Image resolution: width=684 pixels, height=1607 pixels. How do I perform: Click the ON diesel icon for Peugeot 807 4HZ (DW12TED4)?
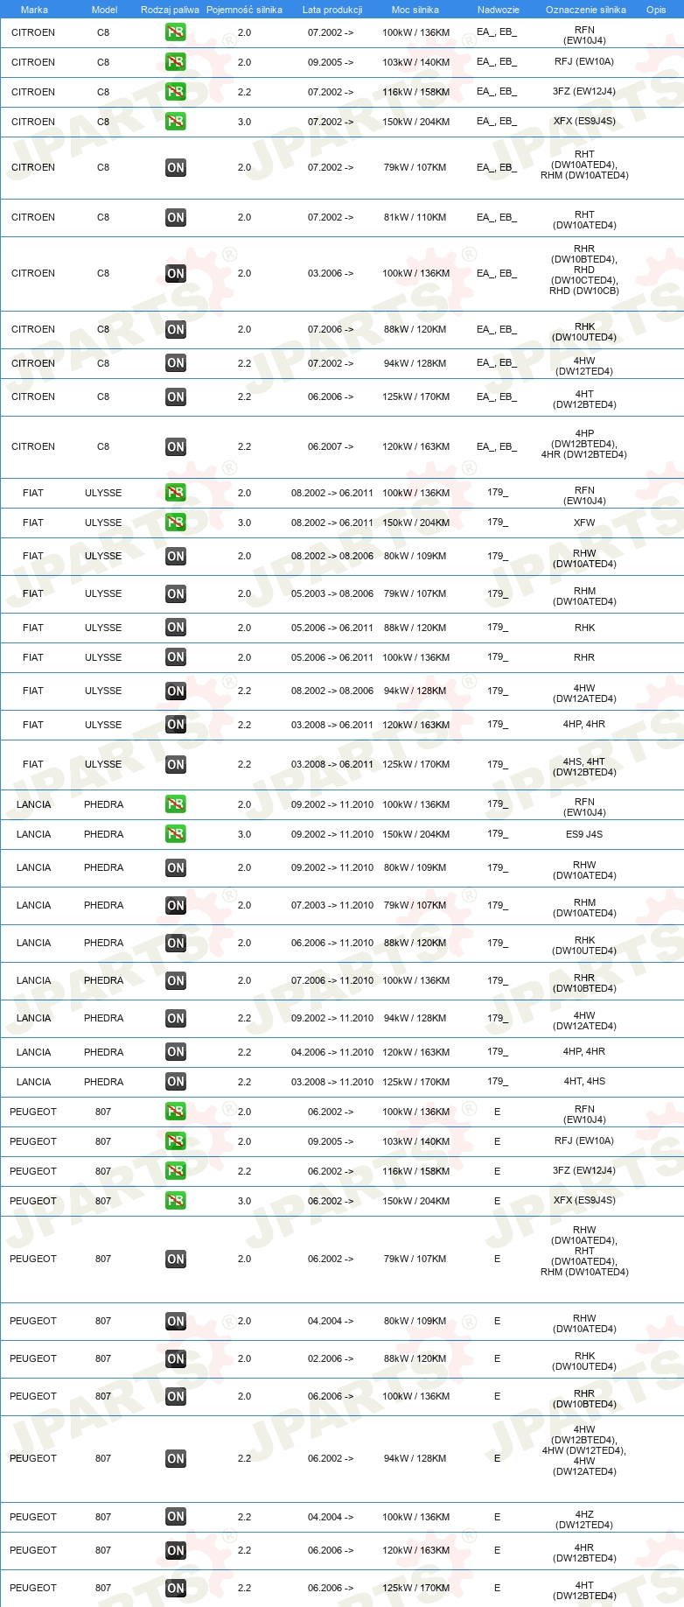coord(176,1517)
